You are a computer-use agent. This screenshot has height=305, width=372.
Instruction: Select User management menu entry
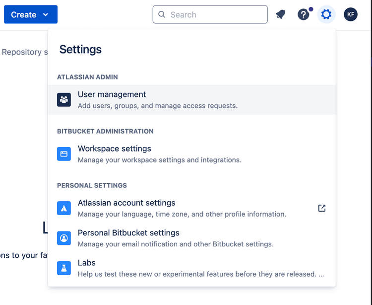click(x=191, y=100)
